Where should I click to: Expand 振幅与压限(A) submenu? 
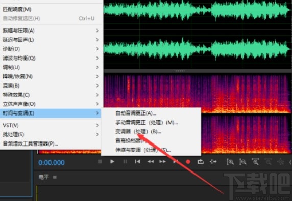(52, 31)
